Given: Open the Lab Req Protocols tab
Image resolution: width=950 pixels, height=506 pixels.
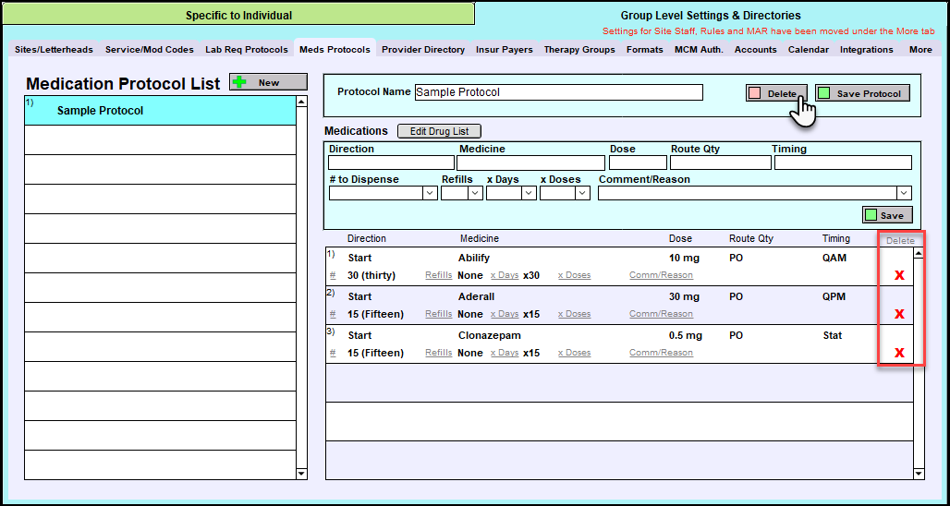Looking at the screenshot, I should tap(247, 50).
